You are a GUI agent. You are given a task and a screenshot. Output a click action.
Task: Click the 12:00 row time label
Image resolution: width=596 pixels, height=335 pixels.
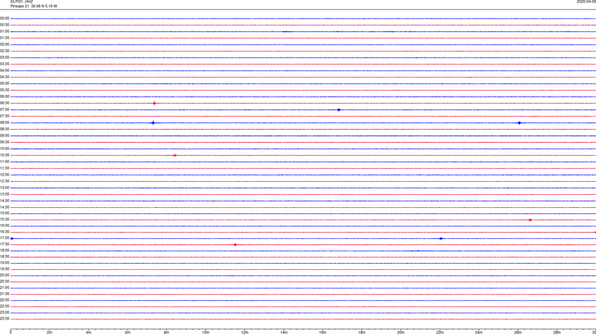(4, 175)
